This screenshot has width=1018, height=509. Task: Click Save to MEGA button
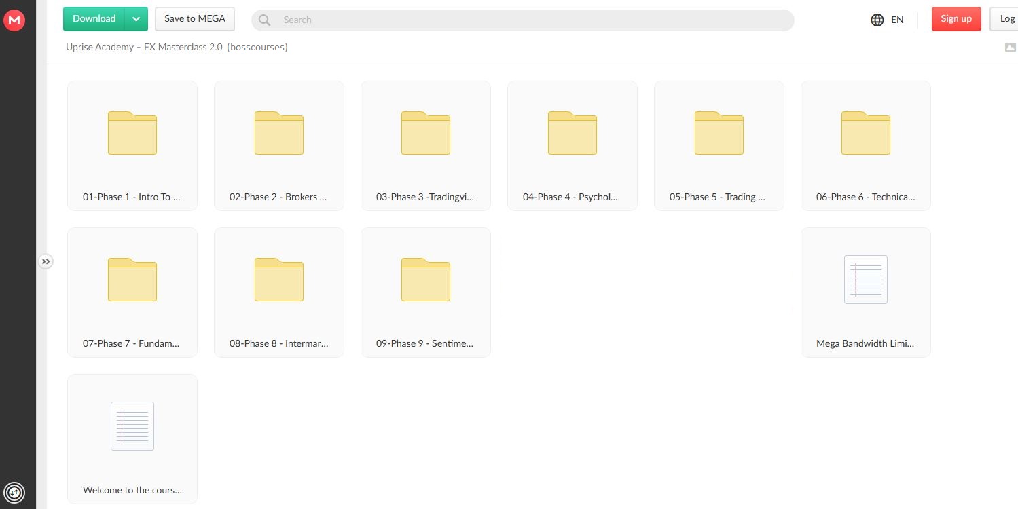(195, 19)
